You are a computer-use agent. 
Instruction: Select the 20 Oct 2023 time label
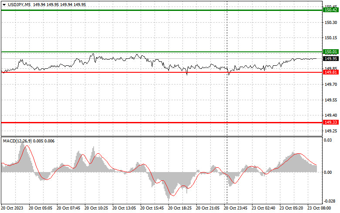[x=12, y=208]
